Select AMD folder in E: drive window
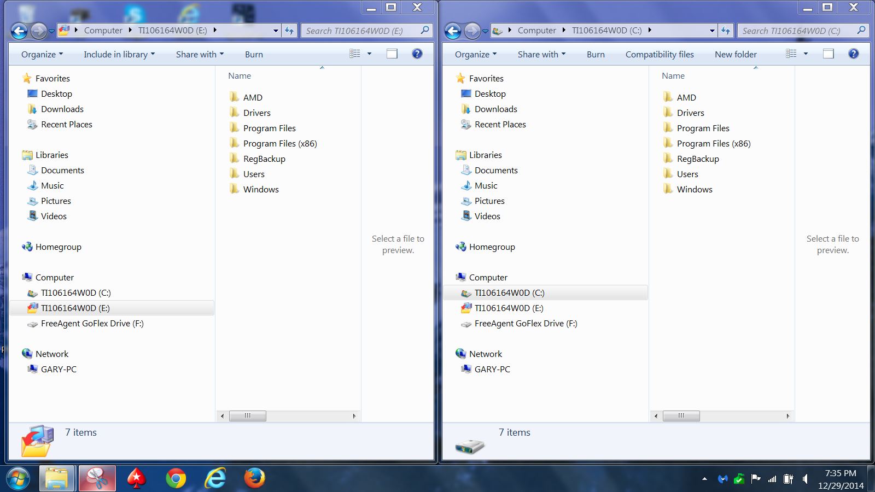This screenshot has width=875, height=492. click(x=246, y=97)
